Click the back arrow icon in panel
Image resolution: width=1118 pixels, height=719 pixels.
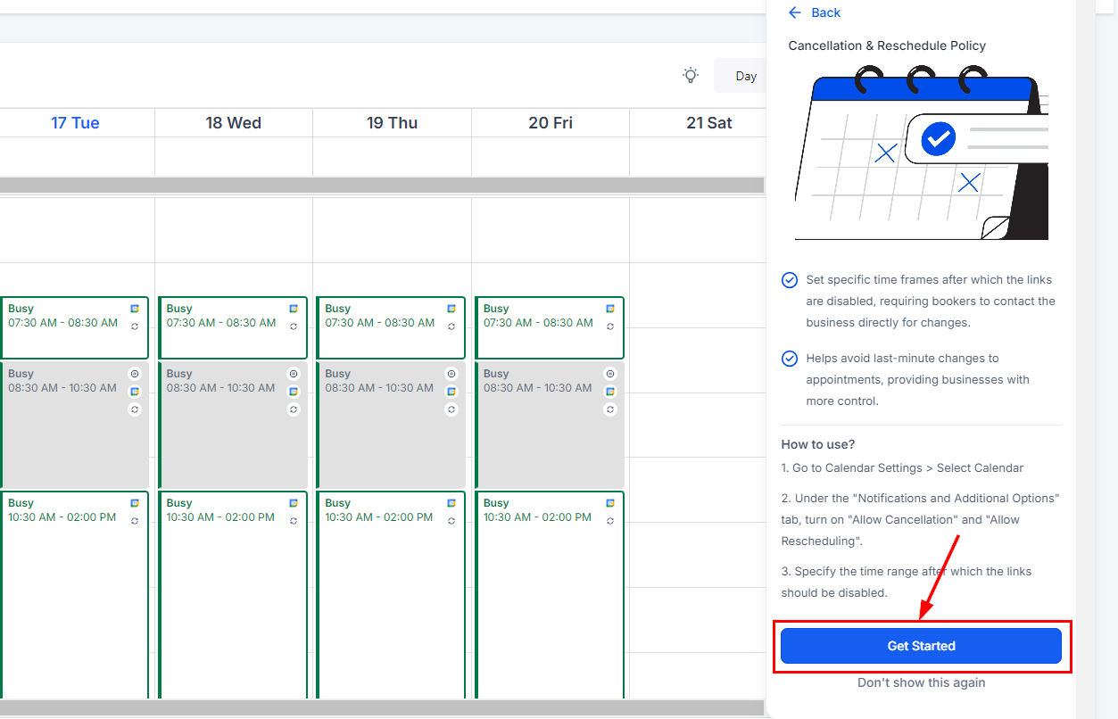pyautogui.click(x=795, y=12)
